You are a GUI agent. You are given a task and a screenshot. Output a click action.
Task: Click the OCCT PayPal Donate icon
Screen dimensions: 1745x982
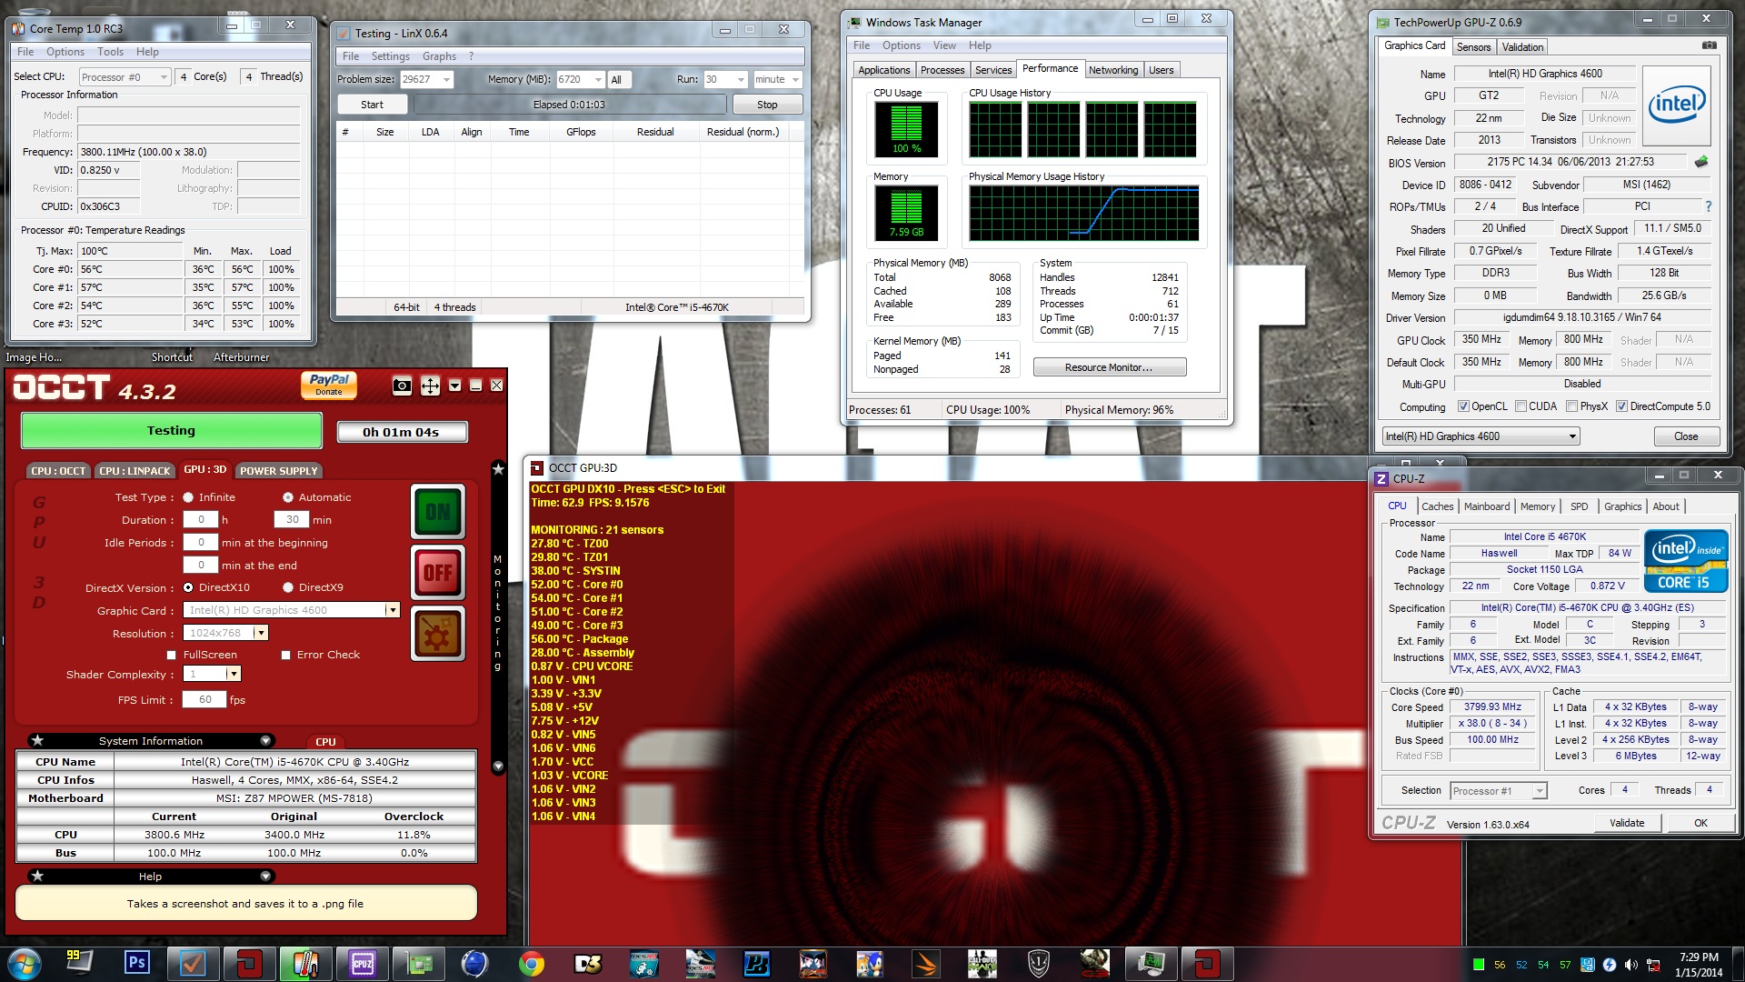tap(329, 385)
